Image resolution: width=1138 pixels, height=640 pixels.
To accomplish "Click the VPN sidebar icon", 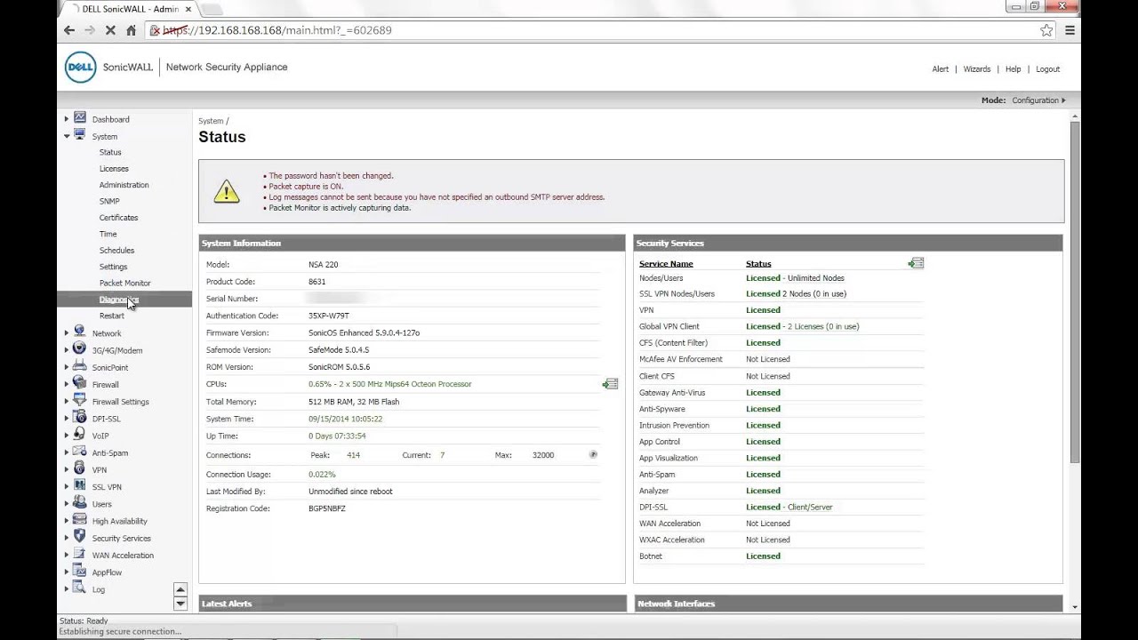I will pos(79,469).
